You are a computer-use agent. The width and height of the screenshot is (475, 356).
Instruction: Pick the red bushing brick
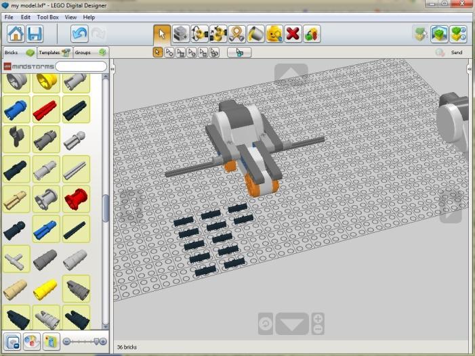76,199
